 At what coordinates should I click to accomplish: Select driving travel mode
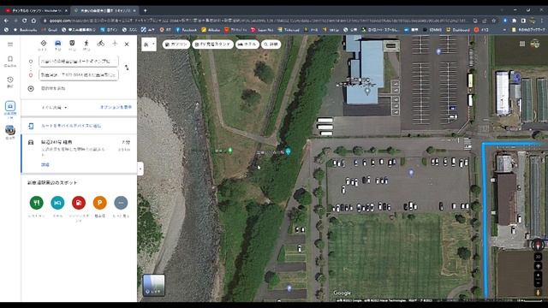point(57,44)
